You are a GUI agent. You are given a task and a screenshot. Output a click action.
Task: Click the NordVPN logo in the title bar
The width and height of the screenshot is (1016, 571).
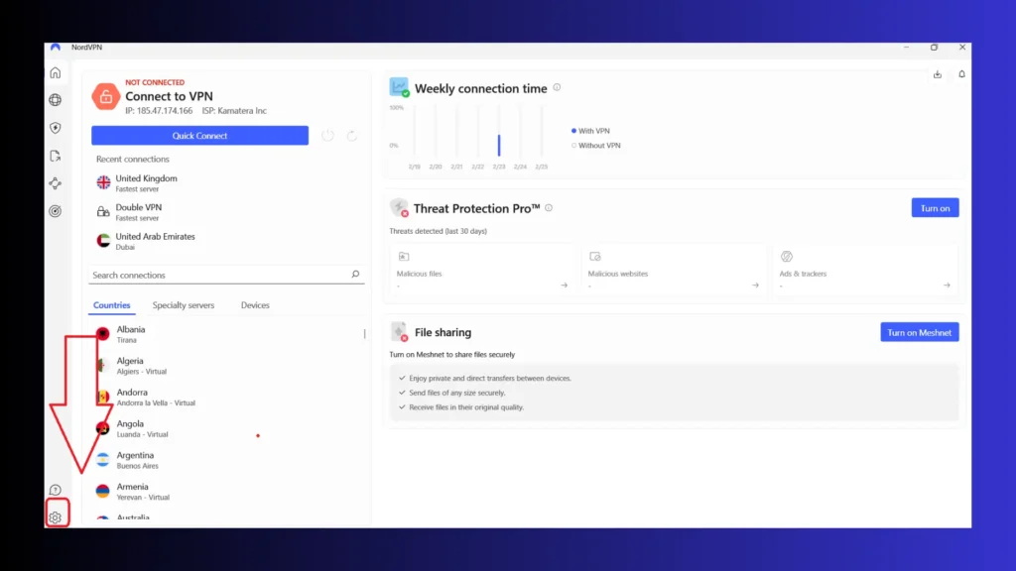point(56,48)
